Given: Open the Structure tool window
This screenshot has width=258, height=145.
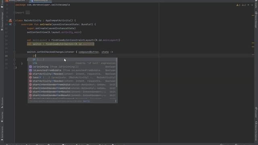Looking at the screenshot, I should (2, 103).
